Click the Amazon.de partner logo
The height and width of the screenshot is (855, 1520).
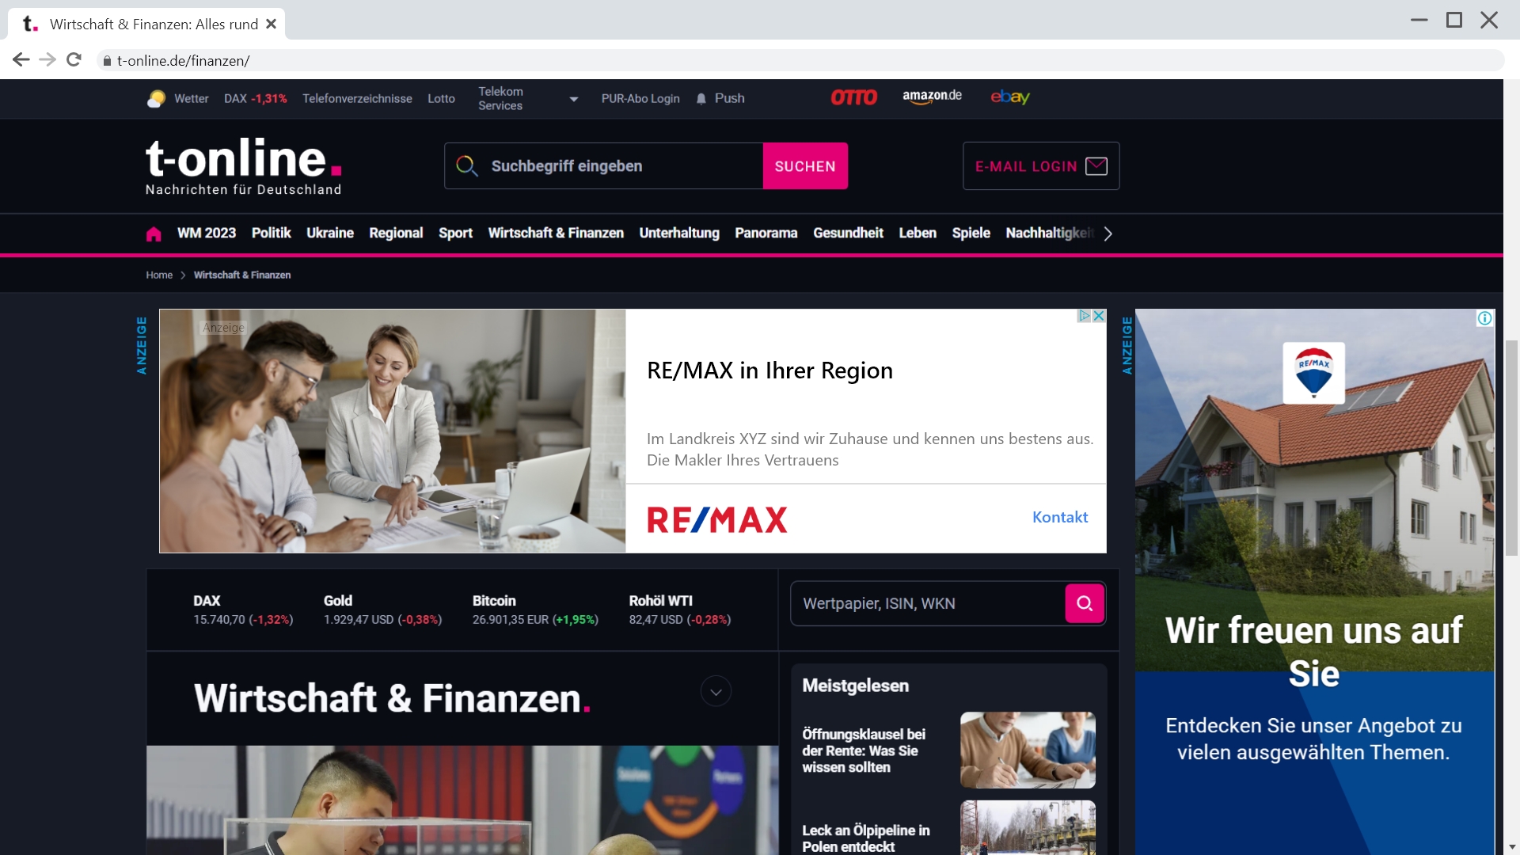click(929, 97)
